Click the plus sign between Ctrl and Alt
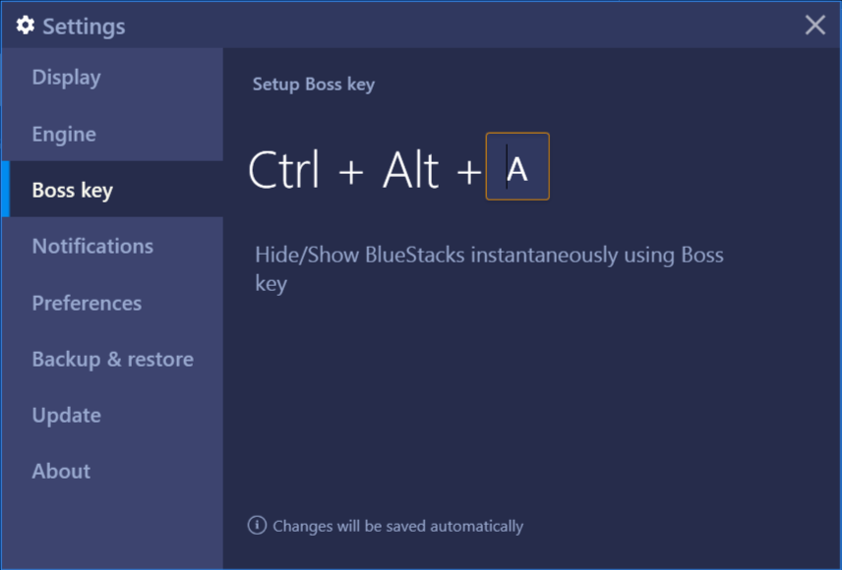The image size is (842, 570). pos(351,173)
